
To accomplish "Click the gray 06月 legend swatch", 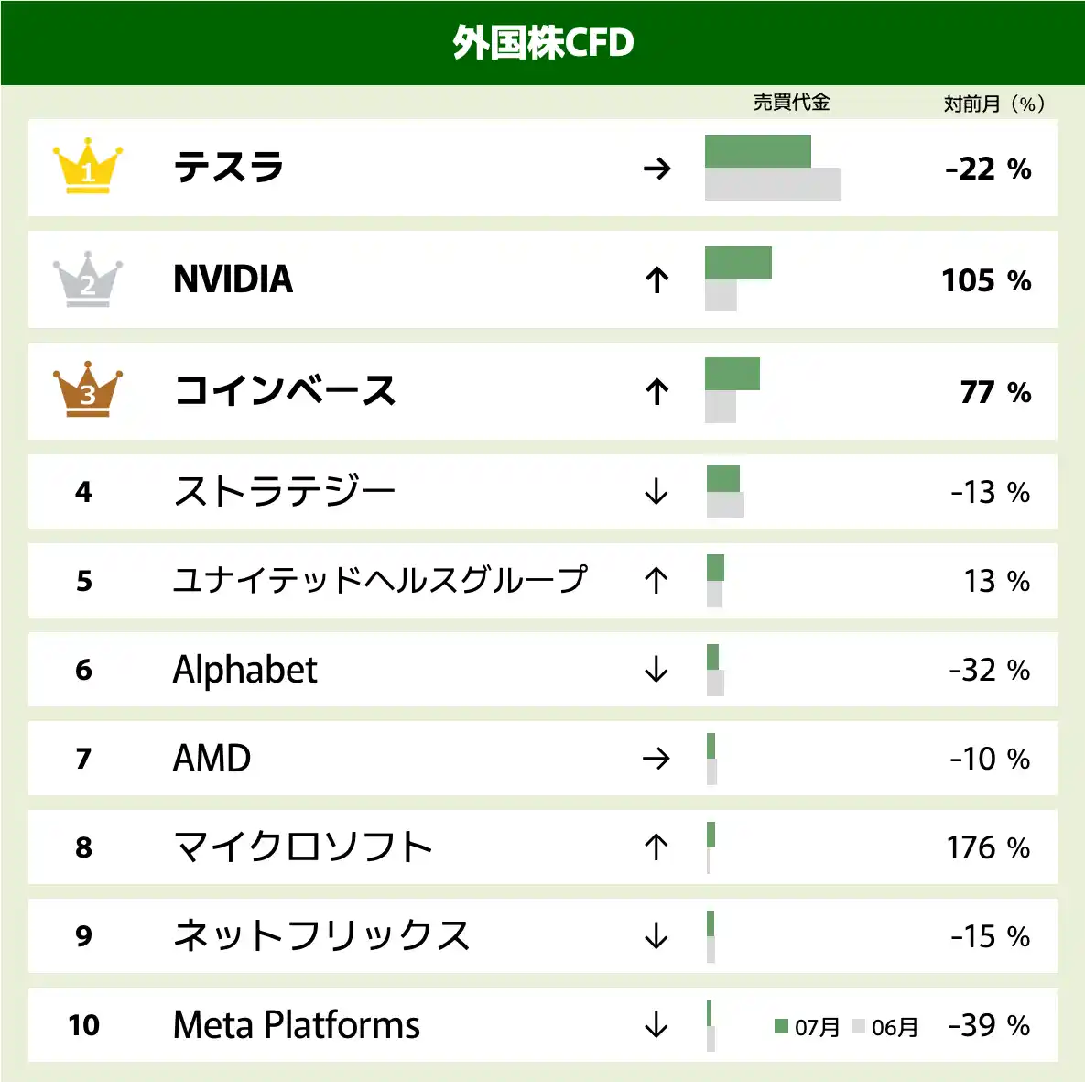I will [x=858, y=1026].
